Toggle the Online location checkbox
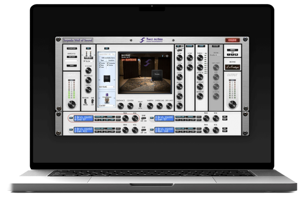Screen dimensions: 304x197 click(x=108, y=65)
